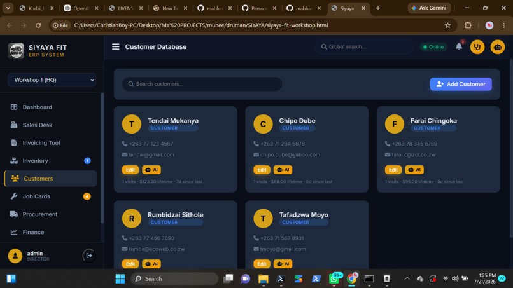Reload the browser page
513x288 pixels.
(38, 25)
